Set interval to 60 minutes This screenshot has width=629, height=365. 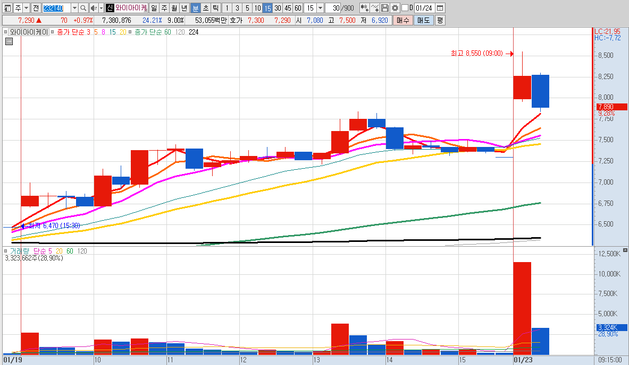tap(298, 8)
